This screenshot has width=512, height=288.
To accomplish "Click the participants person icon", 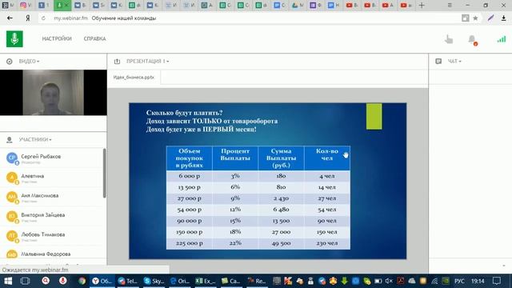I will [x=9, y=140].
